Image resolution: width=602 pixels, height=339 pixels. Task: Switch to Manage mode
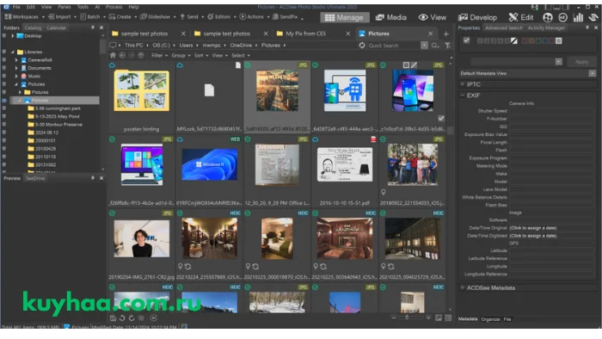(x=344, y=17)
